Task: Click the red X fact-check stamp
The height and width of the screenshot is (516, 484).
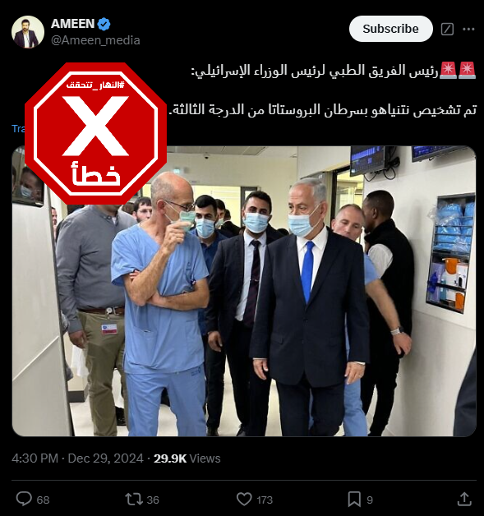Action: click(96, 133)
